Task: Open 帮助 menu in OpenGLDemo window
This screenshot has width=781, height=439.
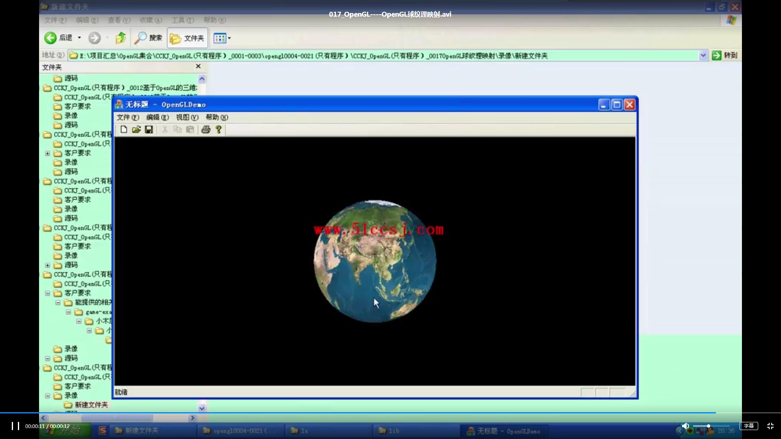Action: 217,117
